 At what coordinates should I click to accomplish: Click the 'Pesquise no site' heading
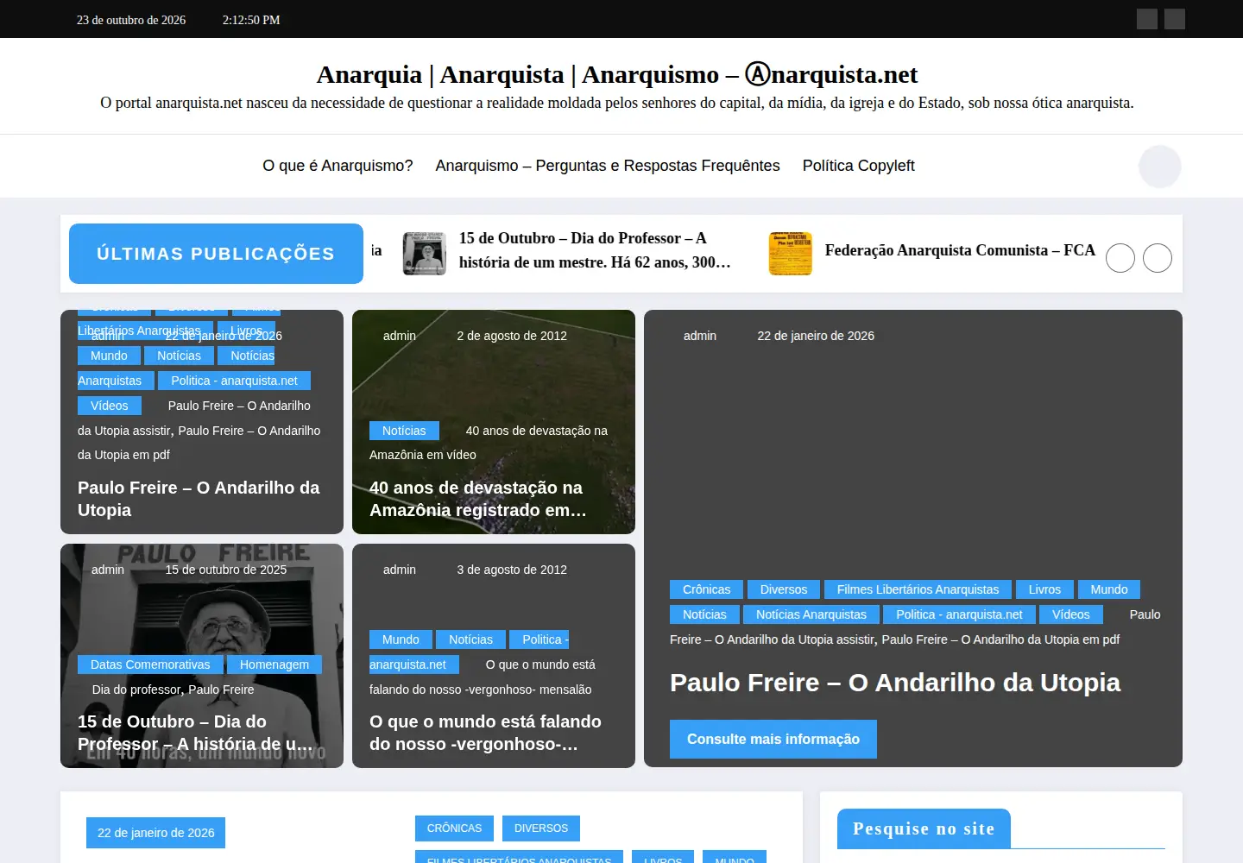[924, 828]
